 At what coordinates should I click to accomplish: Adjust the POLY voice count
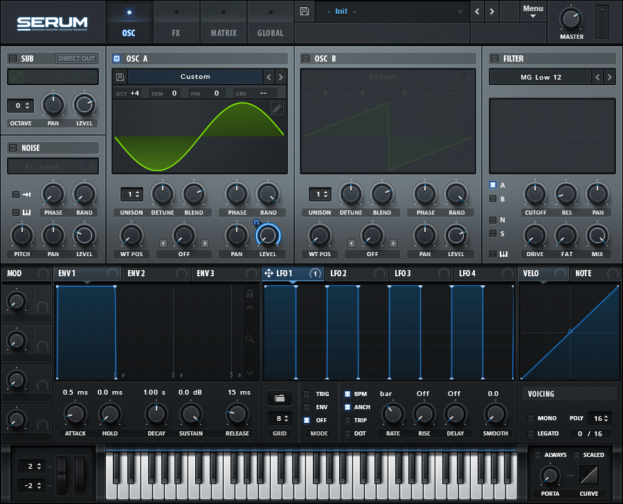600,418
